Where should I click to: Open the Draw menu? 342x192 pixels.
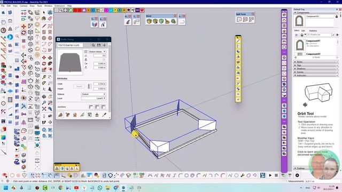coord(32,6)
